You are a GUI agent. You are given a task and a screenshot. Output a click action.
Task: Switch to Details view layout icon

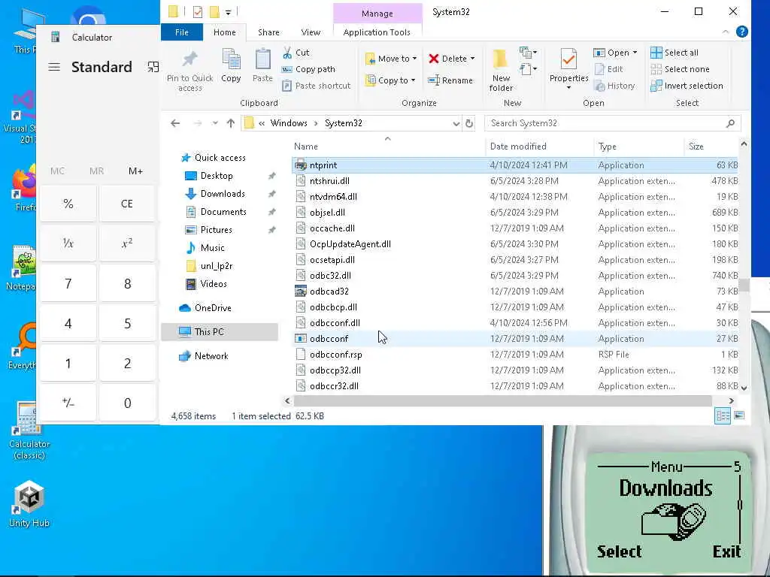(x=723, y=415)
